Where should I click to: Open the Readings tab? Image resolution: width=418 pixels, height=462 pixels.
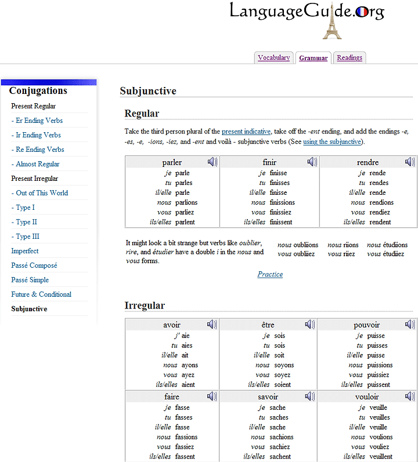[349, 57]
